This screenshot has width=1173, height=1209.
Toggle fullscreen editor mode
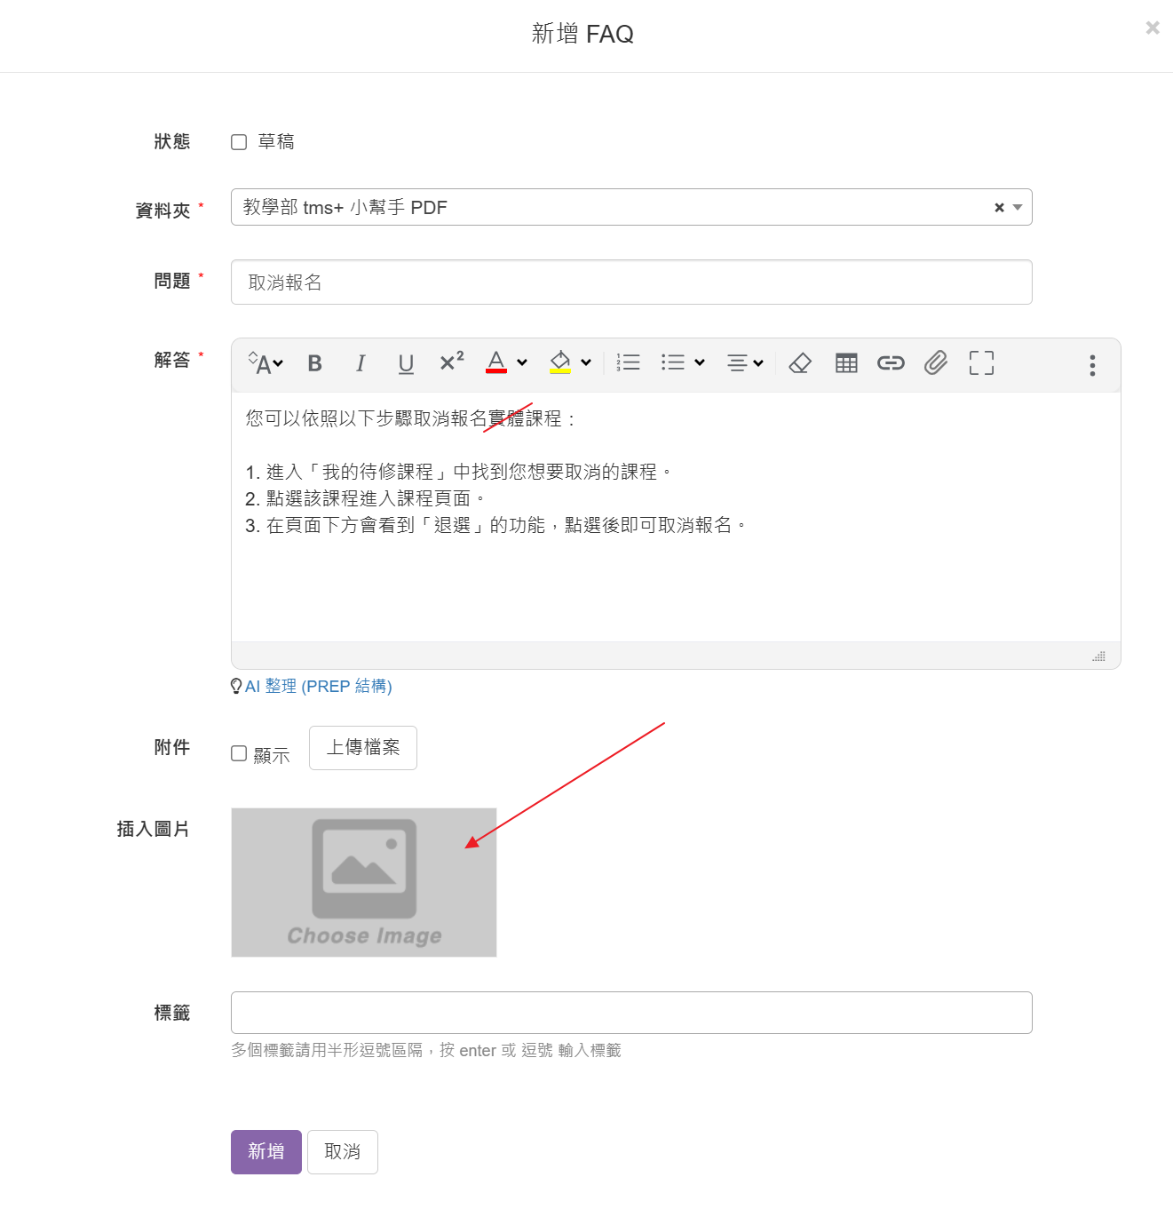981,362
